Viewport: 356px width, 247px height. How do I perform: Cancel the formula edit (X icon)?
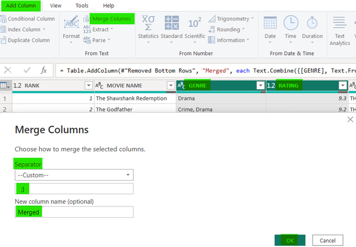(x=8, y=70)
